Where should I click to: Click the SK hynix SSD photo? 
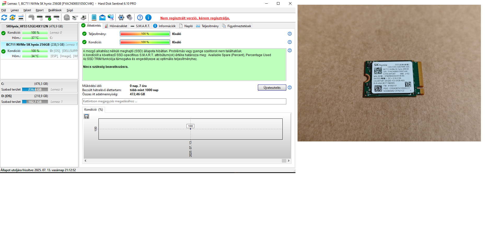(389, 73)
